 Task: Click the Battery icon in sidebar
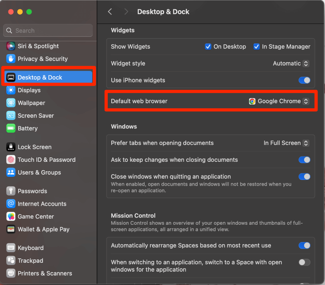pyautogui.click(x=11, y=128)
